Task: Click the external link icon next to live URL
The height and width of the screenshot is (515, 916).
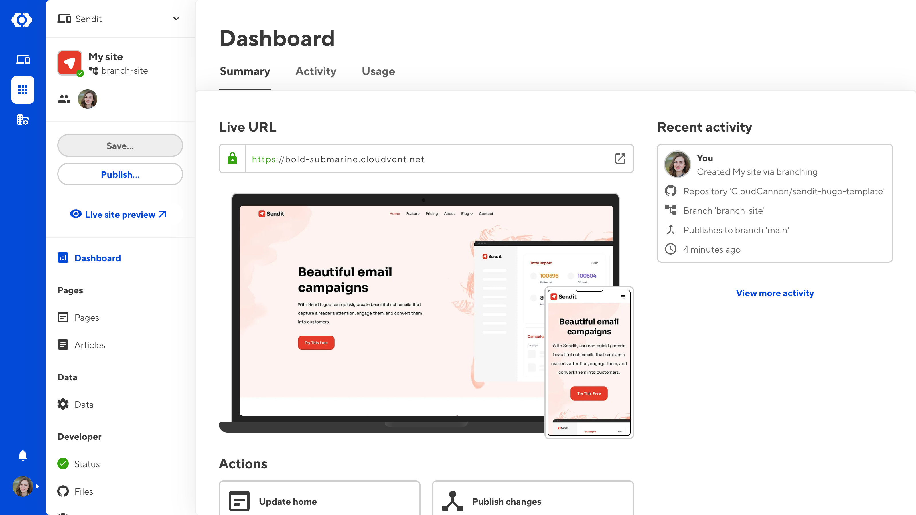Action: (x=619, y=159)
